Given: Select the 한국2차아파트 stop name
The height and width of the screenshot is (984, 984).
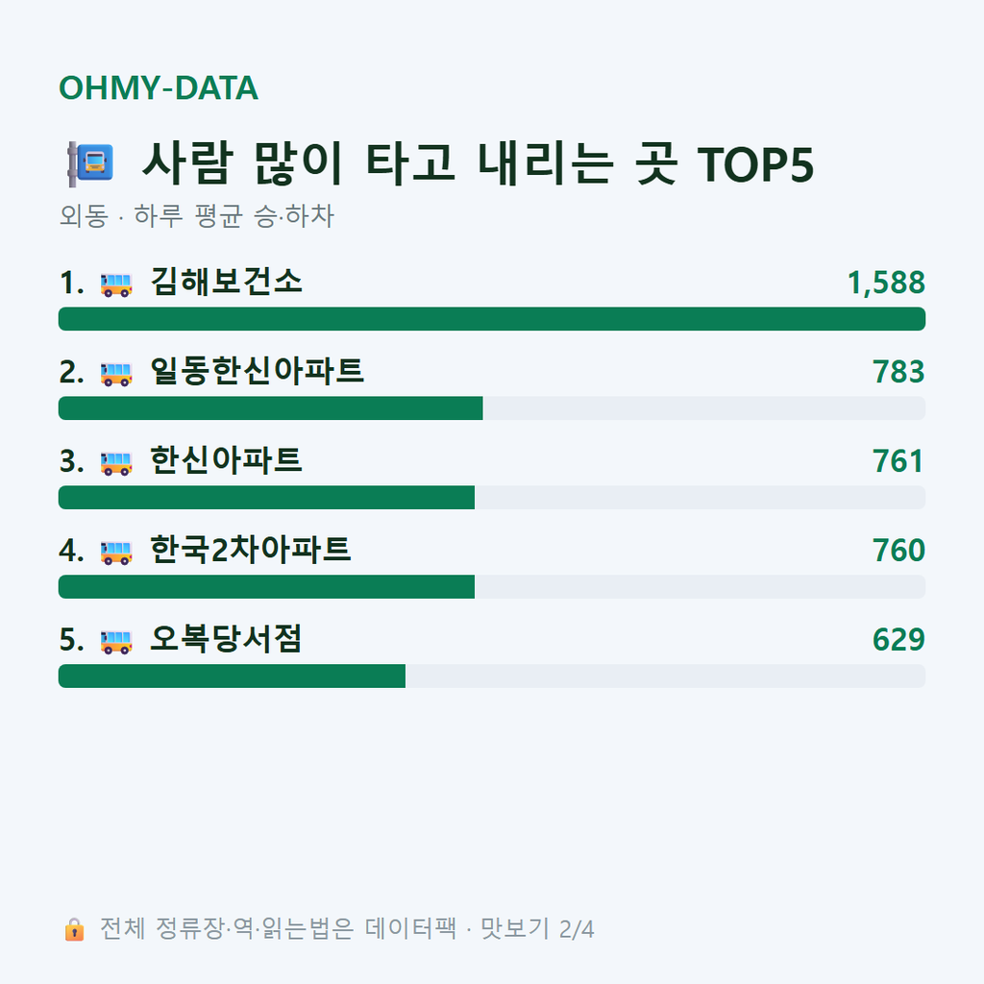Looking at the screenshot, I should click(251, 550).
